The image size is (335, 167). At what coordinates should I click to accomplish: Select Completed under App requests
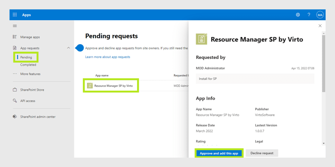28,65
